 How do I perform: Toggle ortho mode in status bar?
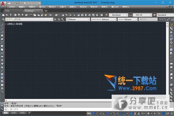104,113
